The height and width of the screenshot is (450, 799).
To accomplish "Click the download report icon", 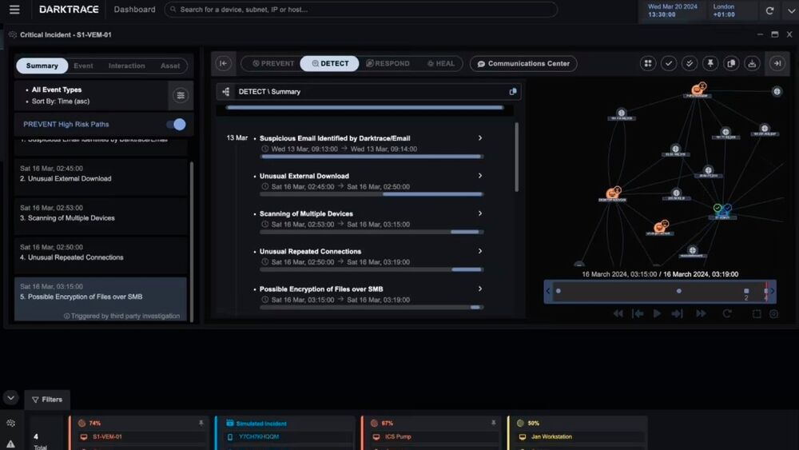I will pyautogui.click(x=752, y=64).
